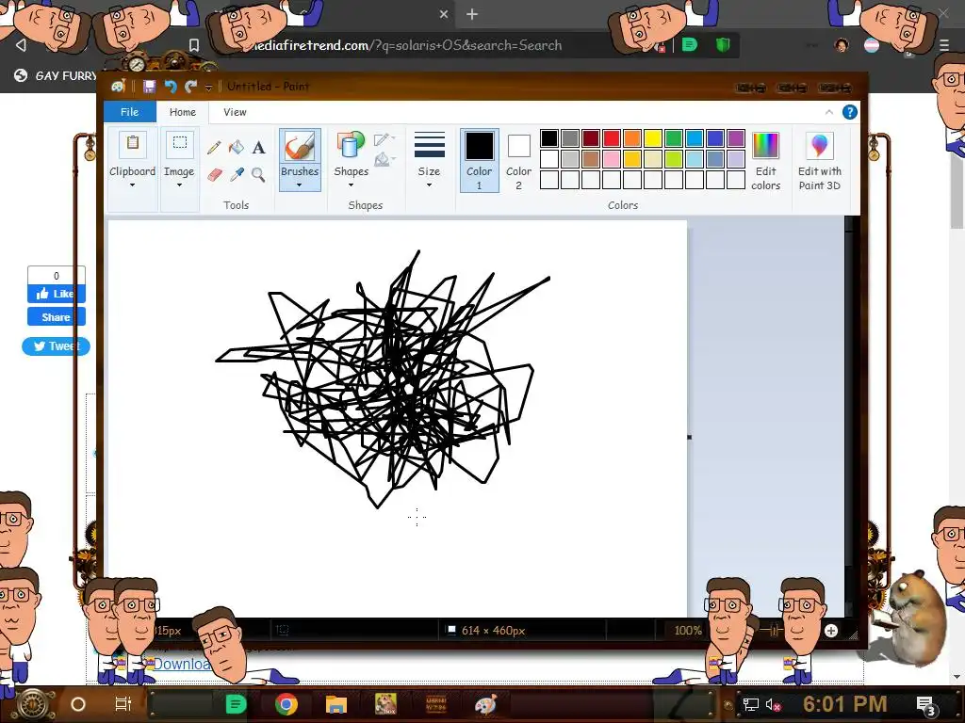Click the browser address bar URL
Viewport: 965px width, 723px height.
406,45
